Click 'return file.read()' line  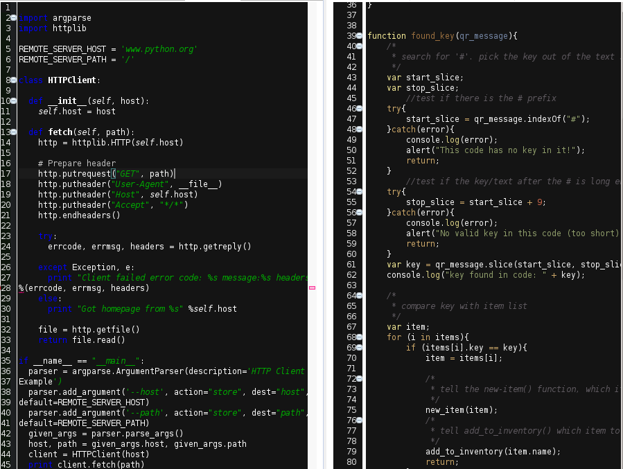point(82,340)
